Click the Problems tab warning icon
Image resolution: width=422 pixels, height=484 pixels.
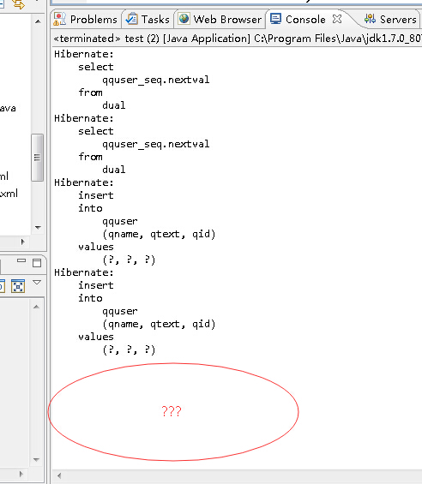[x=60, y=19]
